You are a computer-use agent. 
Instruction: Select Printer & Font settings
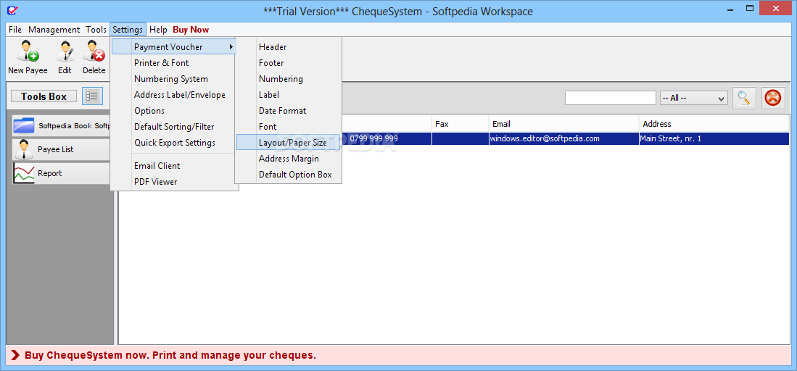[x=174, y=63]
